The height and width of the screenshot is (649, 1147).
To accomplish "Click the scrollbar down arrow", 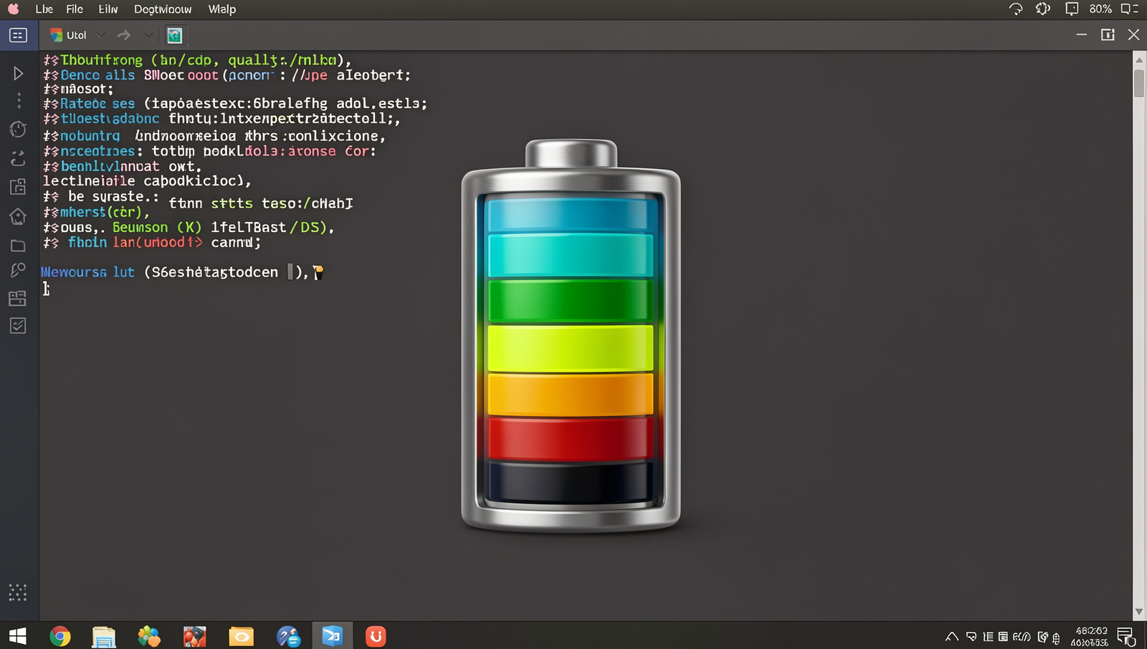I will tap(1139, 612).
